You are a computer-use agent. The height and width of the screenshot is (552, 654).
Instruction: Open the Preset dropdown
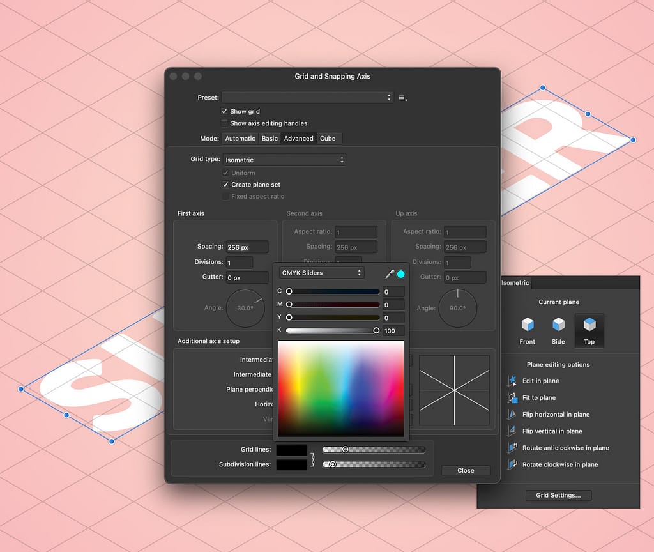point(307,98)
